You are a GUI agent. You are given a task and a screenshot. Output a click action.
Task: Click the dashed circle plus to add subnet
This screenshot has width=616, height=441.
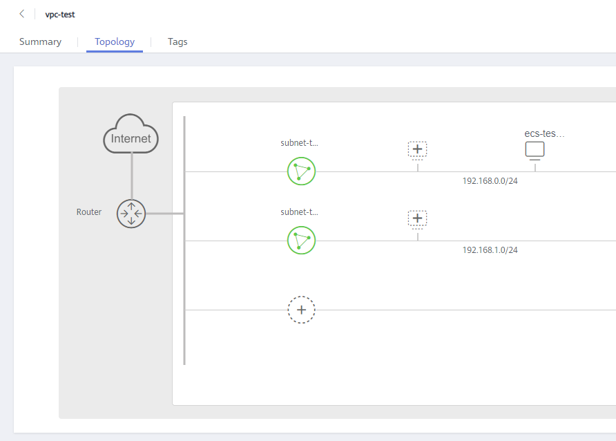301,310
